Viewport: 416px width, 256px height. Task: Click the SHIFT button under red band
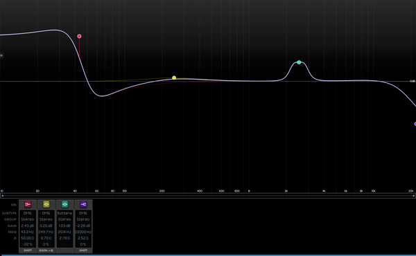tap(28, 250)
